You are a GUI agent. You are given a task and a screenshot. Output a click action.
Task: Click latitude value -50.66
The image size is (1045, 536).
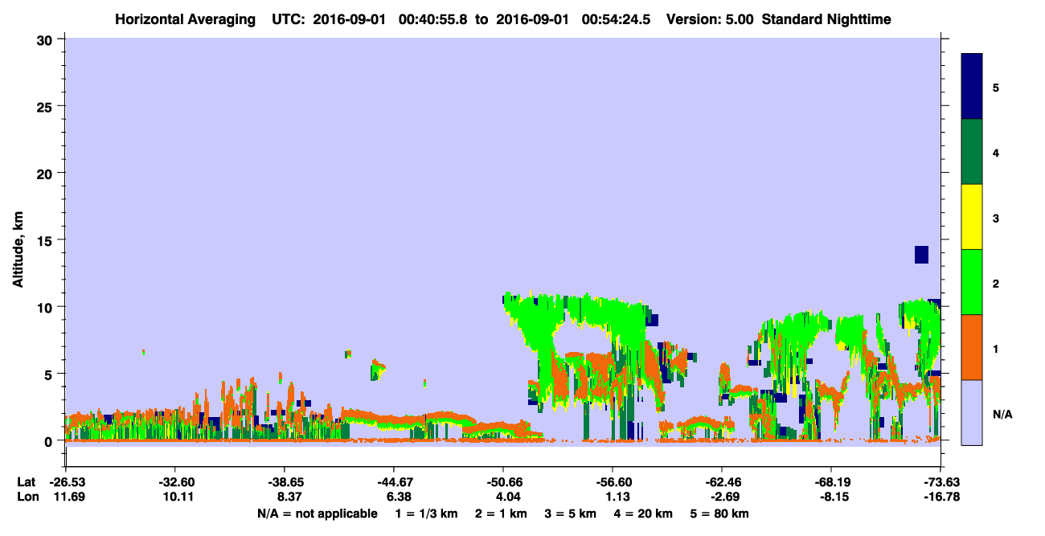coord(503,482)
